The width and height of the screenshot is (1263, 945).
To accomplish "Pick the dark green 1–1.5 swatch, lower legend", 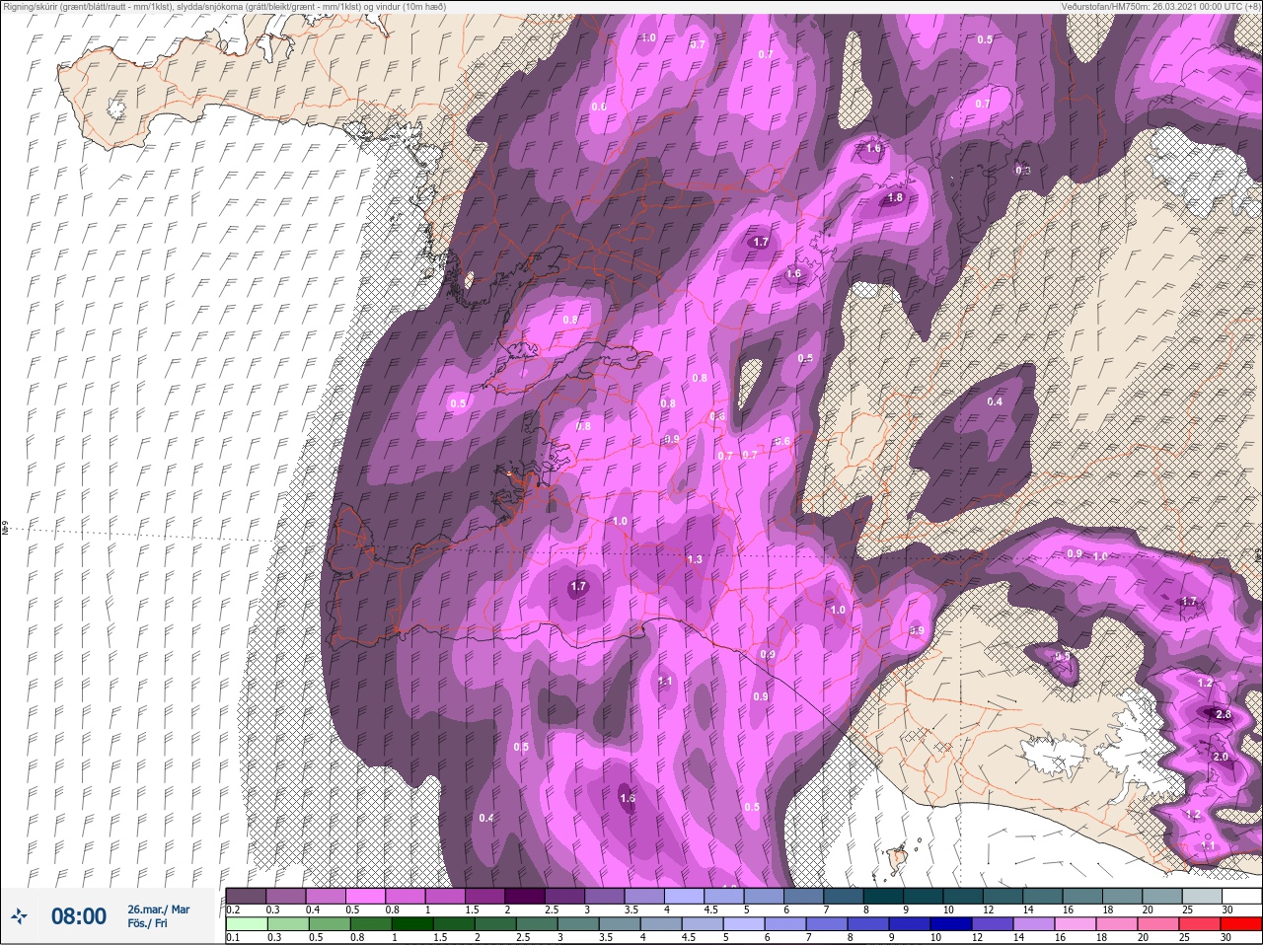I will coord(412,924).
